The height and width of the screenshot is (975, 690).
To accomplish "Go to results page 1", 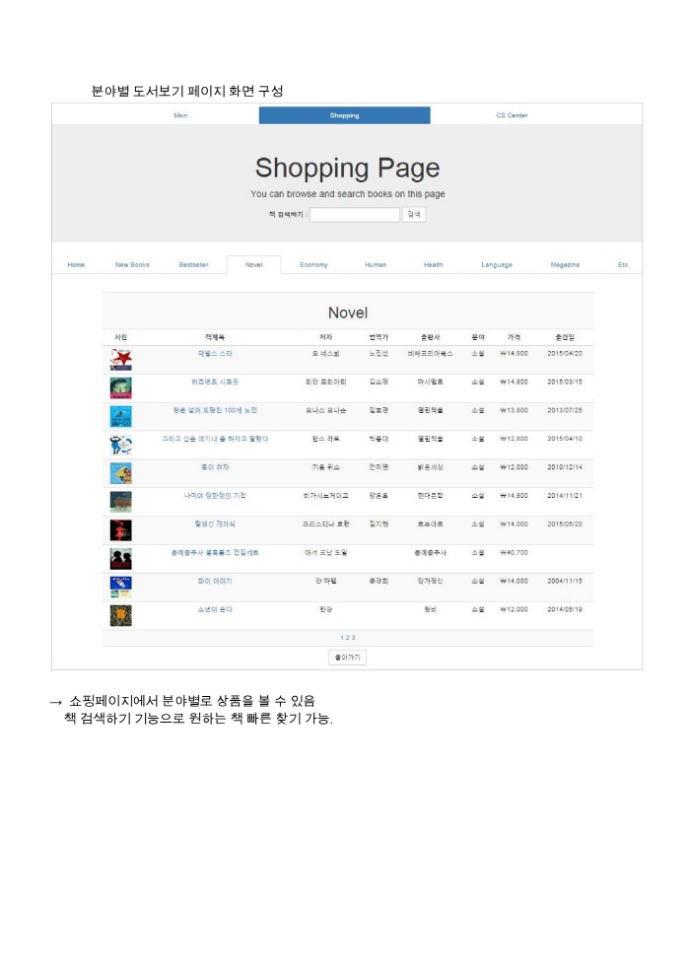I will click(x=341, y=638).
